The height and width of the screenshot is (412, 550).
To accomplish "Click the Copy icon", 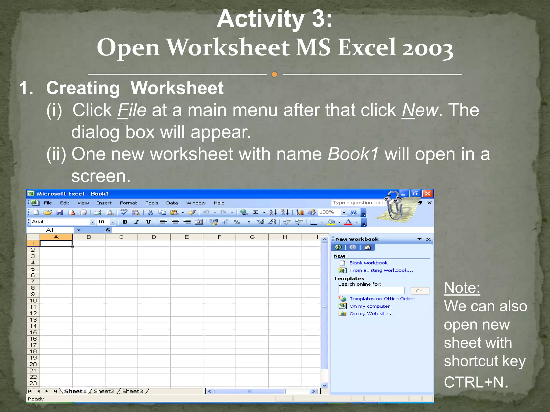I will (x=162, y=212).
